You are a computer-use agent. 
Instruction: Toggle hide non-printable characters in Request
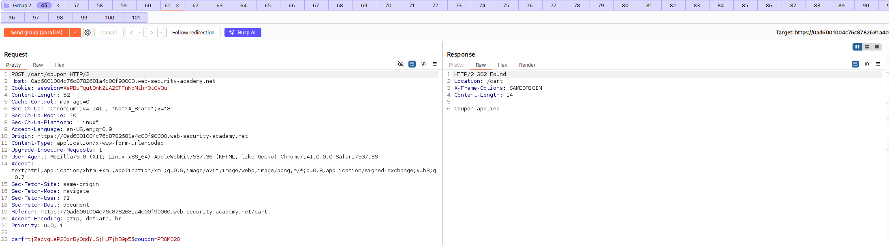pyautogui.click(x=401, y=64)
